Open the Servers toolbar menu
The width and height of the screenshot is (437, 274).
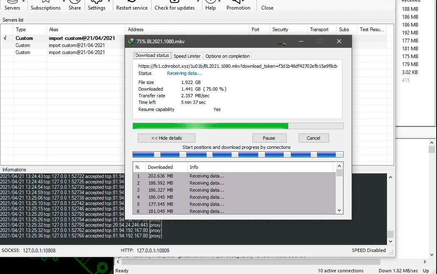pyautogui.click(x=12, y=5)
